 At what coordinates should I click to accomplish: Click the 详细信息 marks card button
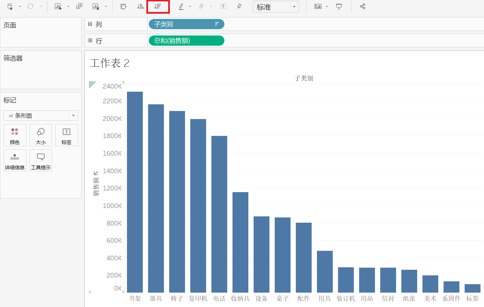tap(15, 161)
